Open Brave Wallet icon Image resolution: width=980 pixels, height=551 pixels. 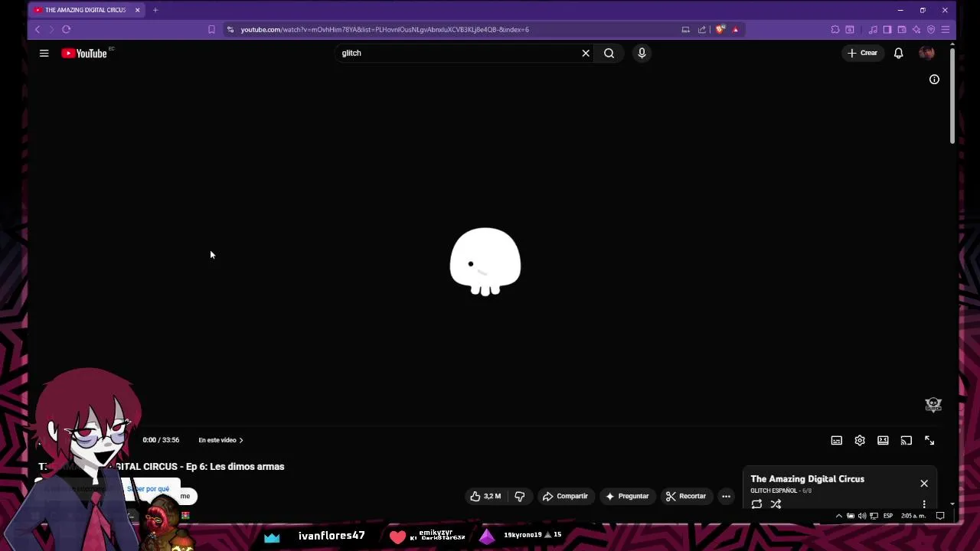(902, 29)
